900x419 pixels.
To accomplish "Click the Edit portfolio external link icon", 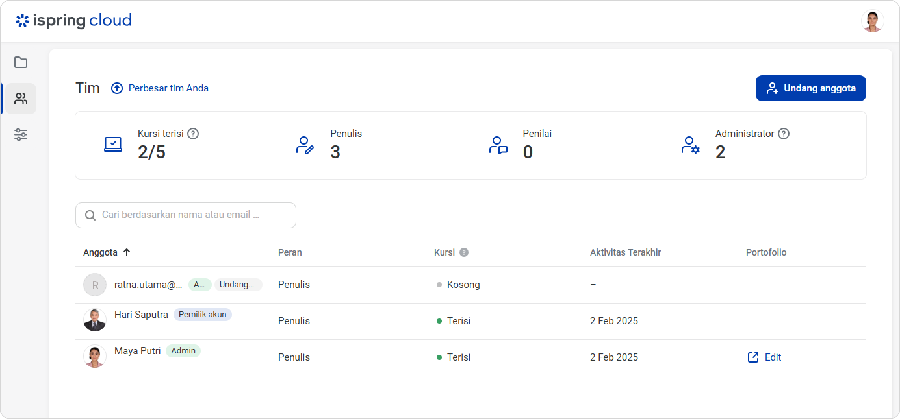I will coord(753,357).
